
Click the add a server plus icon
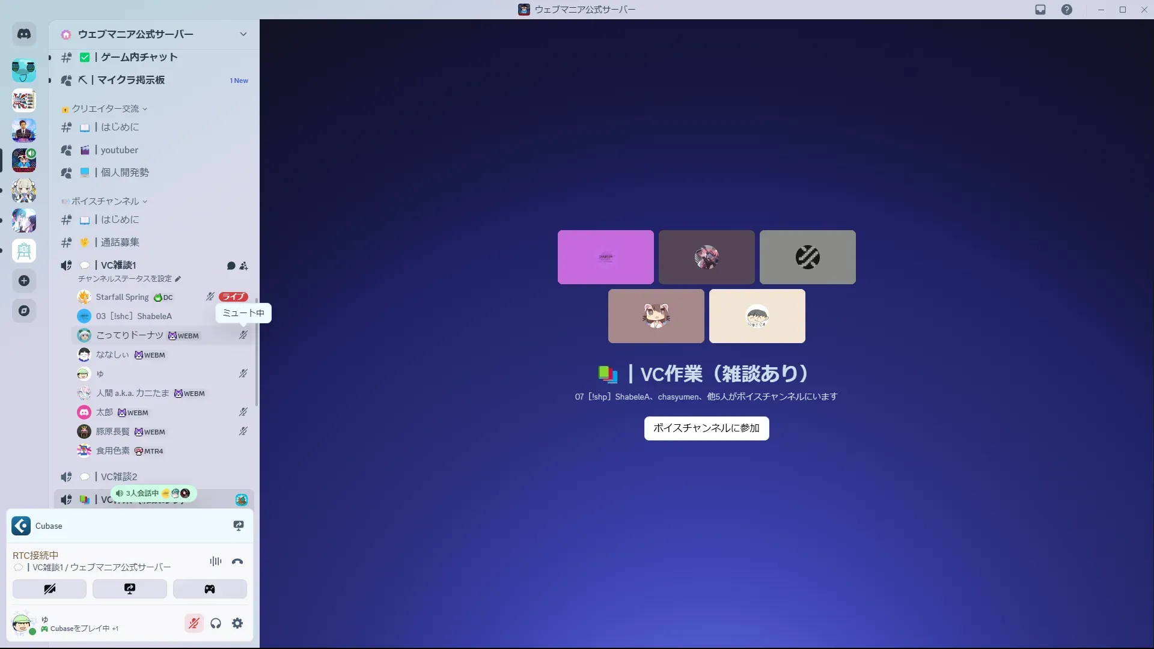24,281
